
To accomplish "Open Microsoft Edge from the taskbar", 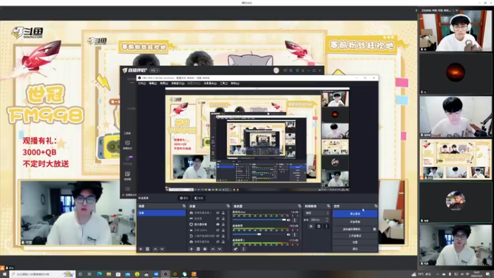I will 99,274.
